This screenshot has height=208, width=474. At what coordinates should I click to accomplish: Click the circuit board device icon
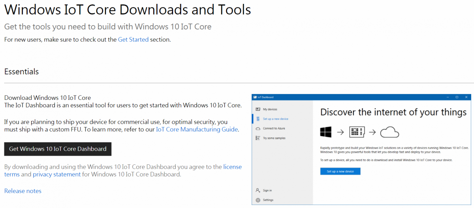(357, 133)
